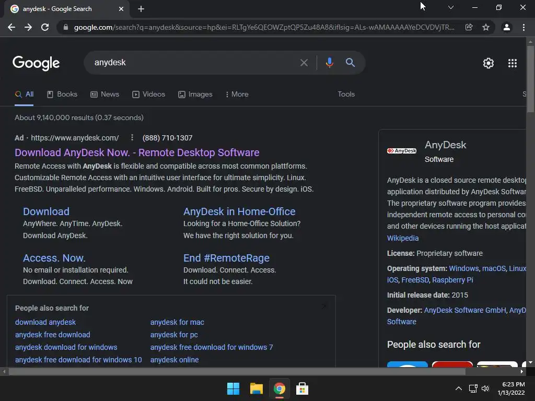Open volume control in system tray
Screen dimensions: 535x401
pos(485,388)
